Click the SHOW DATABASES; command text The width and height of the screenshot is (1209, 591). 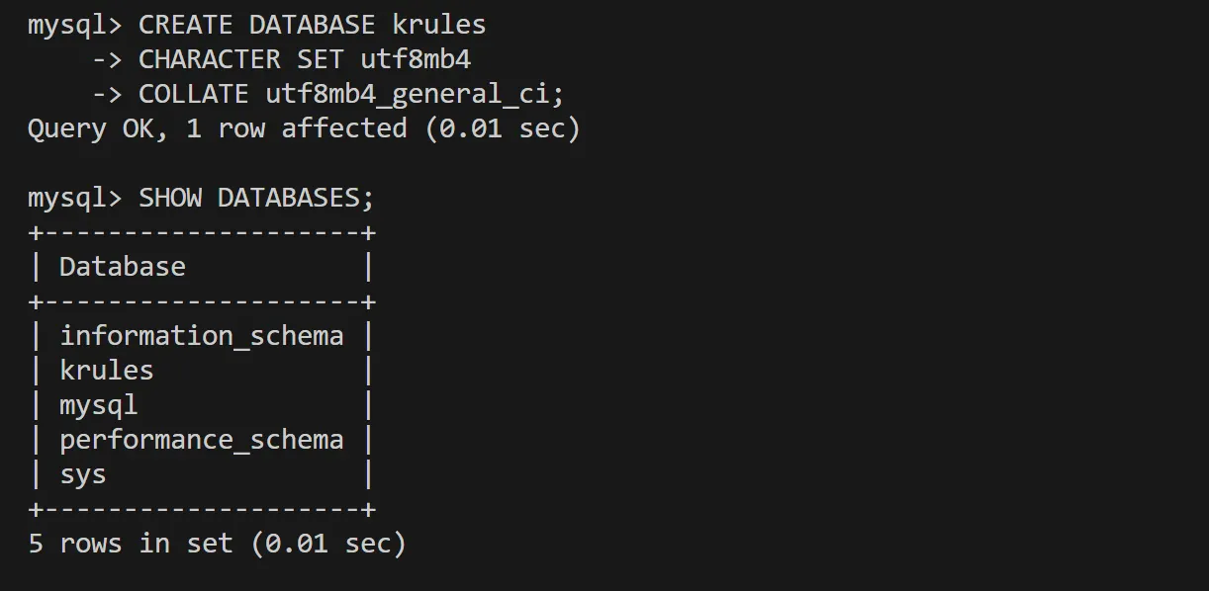point(256,198)
